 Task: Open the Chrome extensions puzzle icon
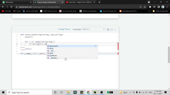(150, 7)
